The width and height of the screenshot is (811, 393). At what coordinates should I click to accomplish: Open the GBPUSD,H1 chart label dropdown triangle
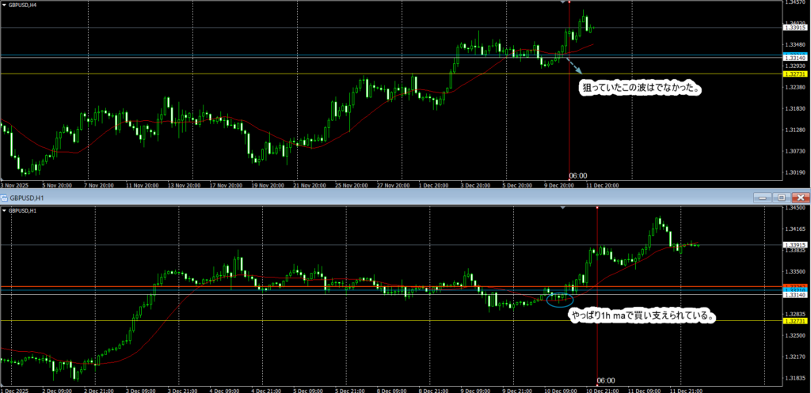(x=5, y=211)
